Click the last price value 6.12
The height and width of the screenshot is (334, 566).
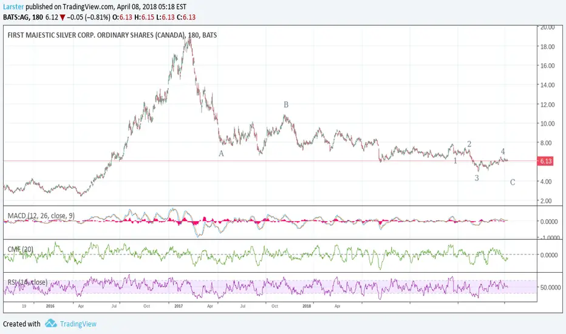[x=52, y=18]
